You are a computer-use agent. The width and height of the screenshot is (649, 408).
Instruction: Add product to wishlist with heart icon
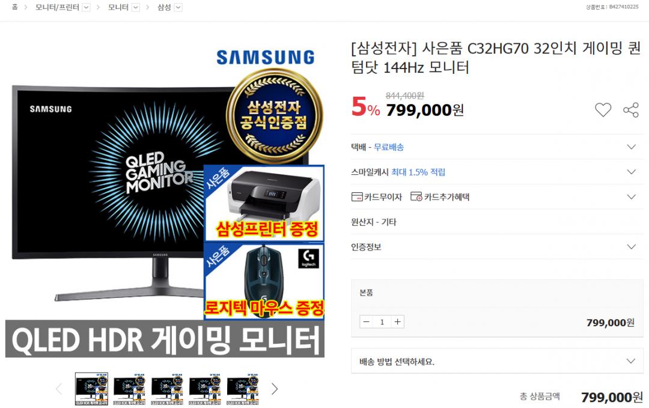coord(603,109)
